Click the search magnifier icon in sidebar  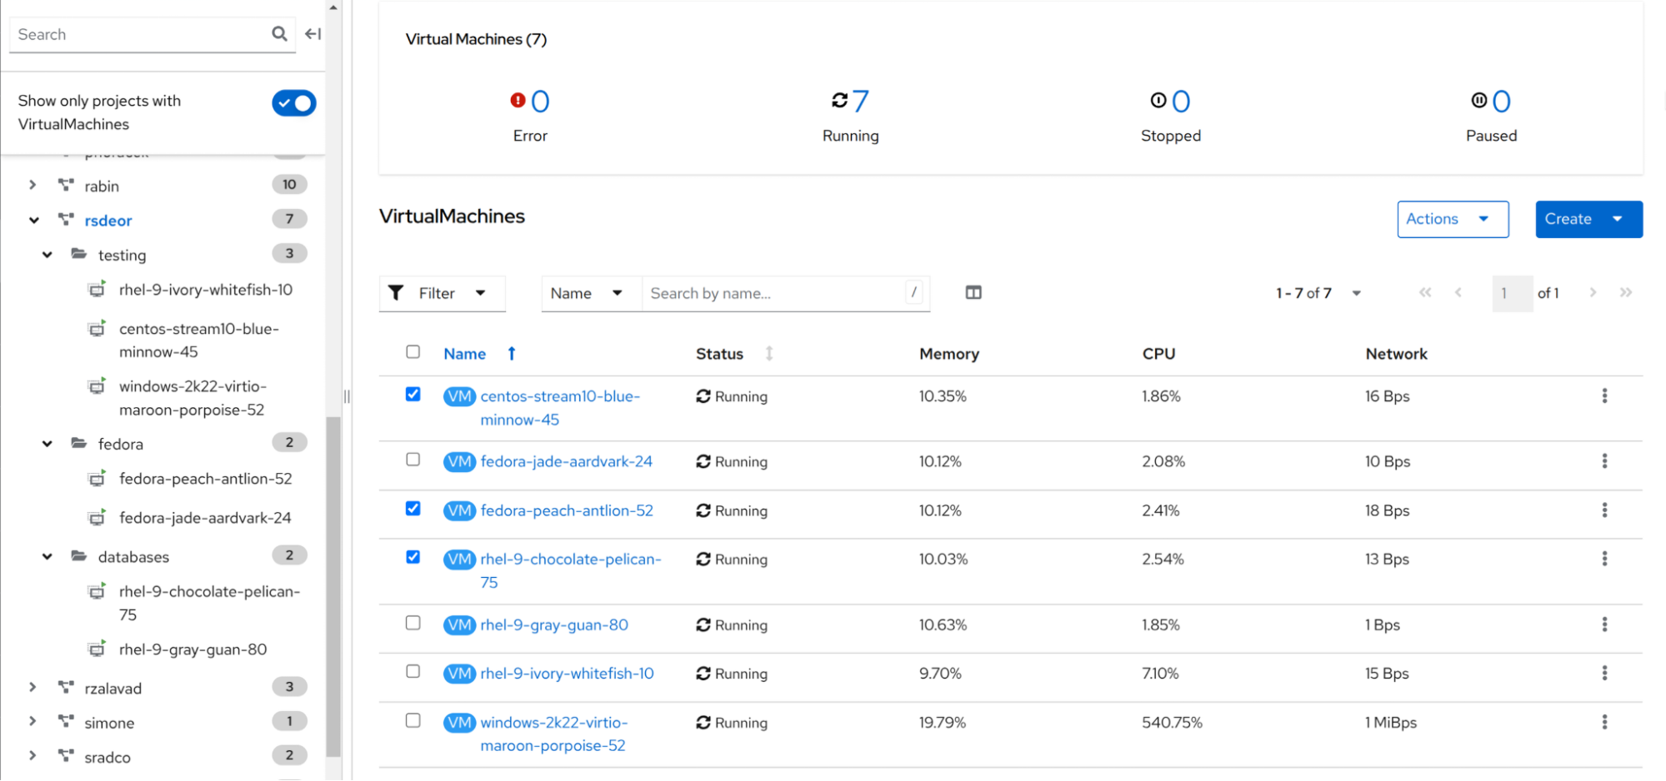(278, 34)
